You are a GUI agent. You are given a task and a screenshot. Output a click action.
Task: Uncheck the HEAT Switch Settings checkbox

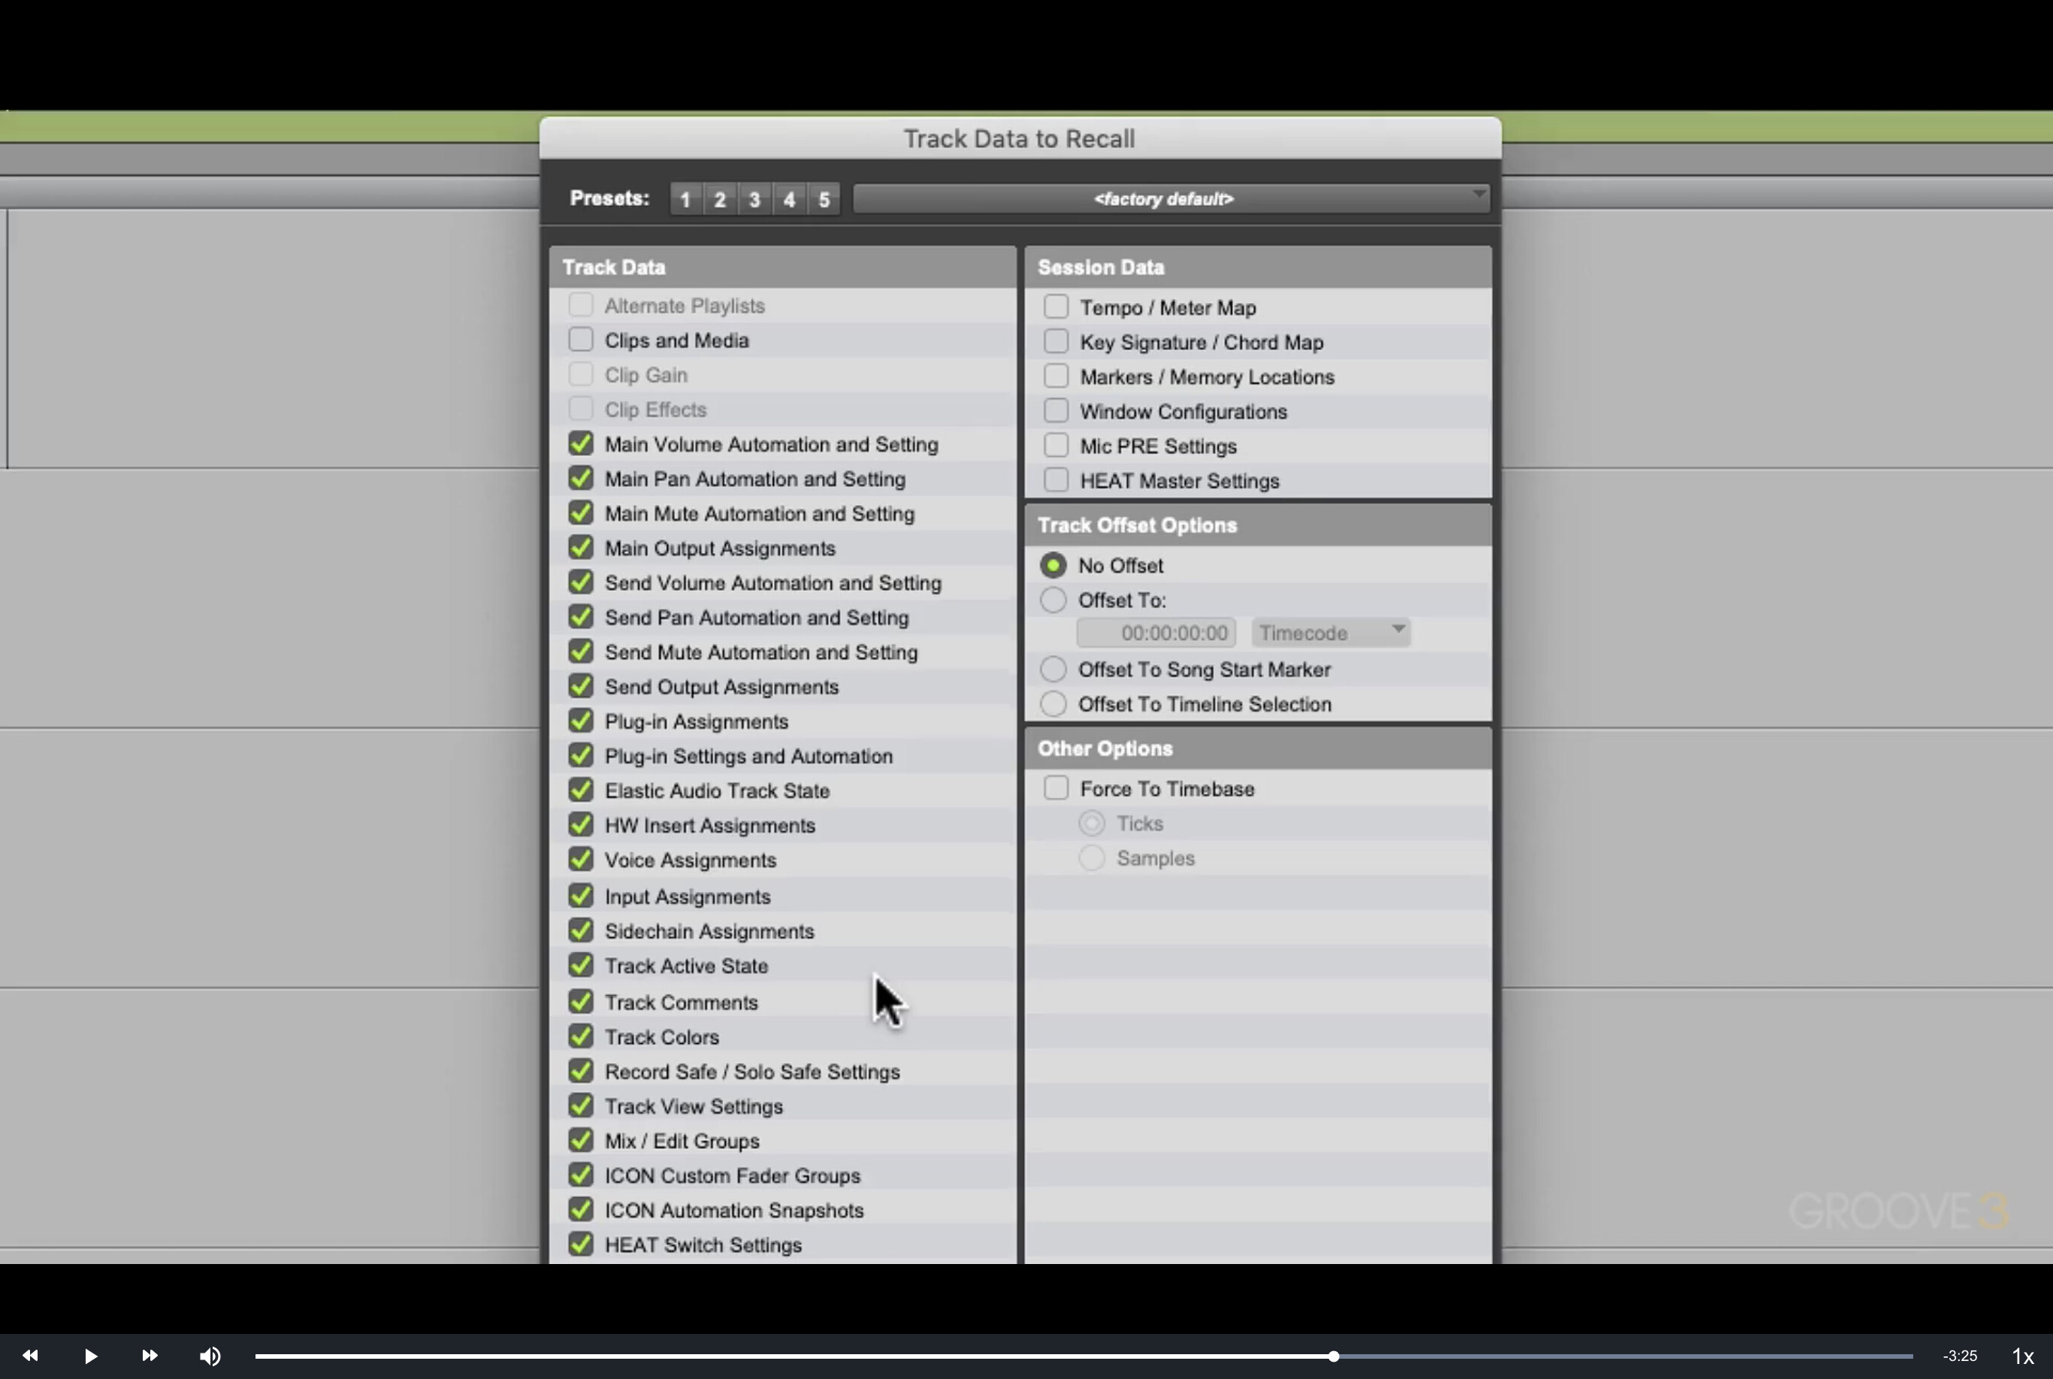pos(580,1244)
